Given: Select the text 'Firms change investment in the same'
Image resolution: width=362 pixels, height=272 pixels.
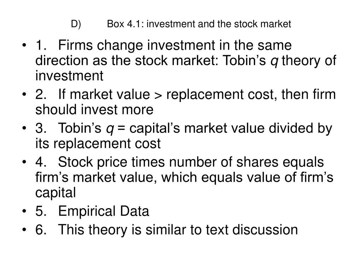Looking at the screenshot, I should (175, 45).
